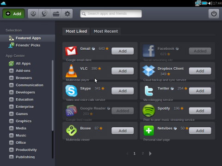Add the Netvibes app
The height and width of the screenshot is (166, 222).
pos(200,131)
